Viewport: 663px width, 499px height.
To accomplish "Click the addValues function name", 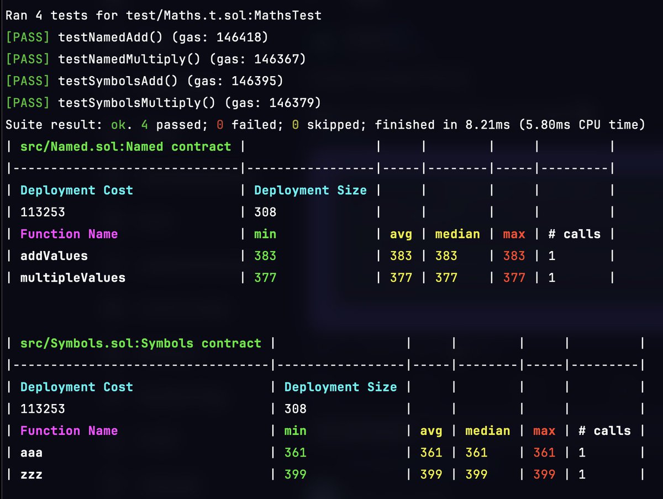I will 54,256.
